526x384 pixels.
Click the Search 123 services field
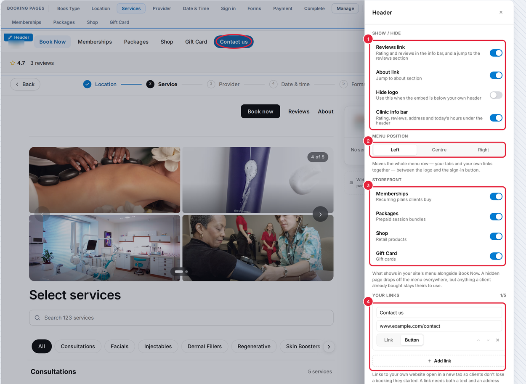coord(181,318)
